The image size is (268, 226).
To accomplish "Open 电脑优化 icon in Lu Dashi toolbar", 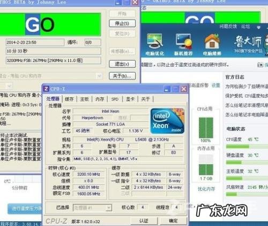I will pos(154,44).
